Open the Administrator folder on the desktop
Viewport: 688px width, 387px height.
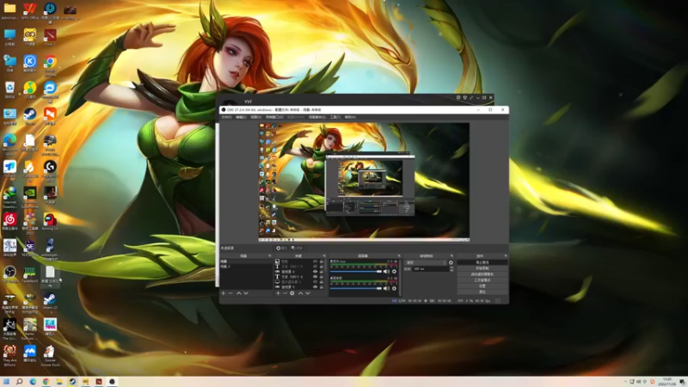pos(9,11)
